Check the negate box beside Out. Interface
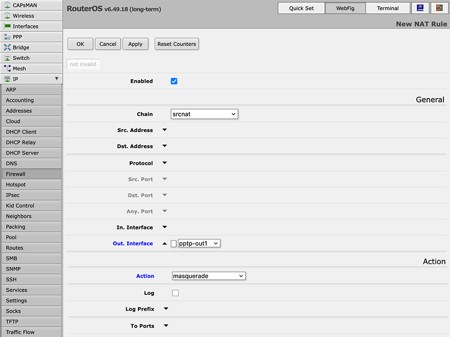This screenshot has width=450, height=337. pos(173,243)
